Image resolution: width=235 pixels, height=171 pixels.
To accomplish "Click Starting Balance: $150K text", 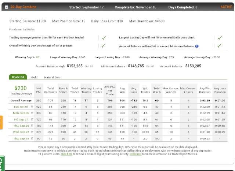I will [x=28, y=21].
